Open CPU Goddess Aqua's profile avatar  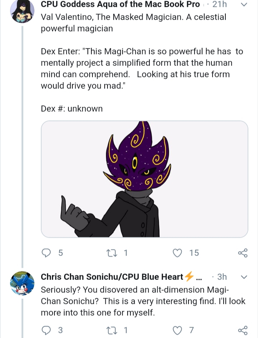(x=22, y=11)
